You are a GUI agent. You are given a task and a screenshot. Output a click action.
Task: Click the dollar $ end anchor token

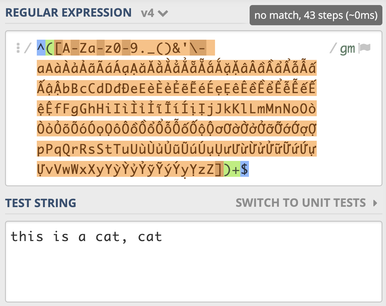pyautogui.click(x=245, y=169)
